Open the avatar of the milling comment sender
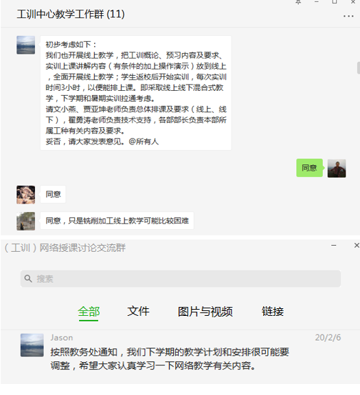 pos(25,221)
